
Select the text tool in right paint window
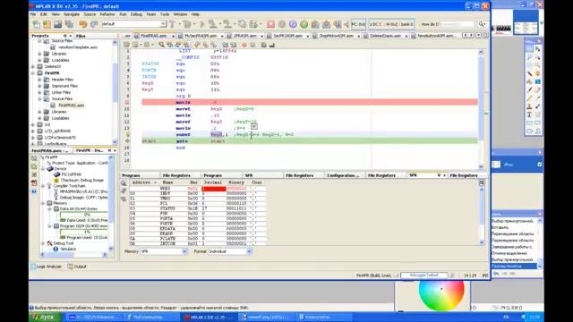(x=529, y=114)
